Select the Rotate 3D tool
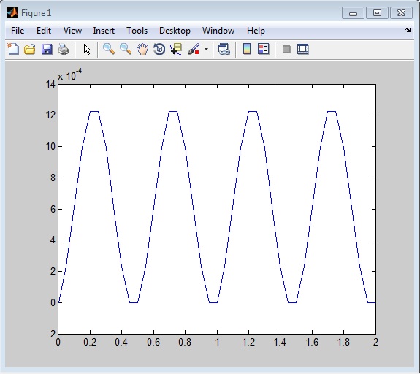This screenshot has width=420, height=374. [x=159, y=49]
